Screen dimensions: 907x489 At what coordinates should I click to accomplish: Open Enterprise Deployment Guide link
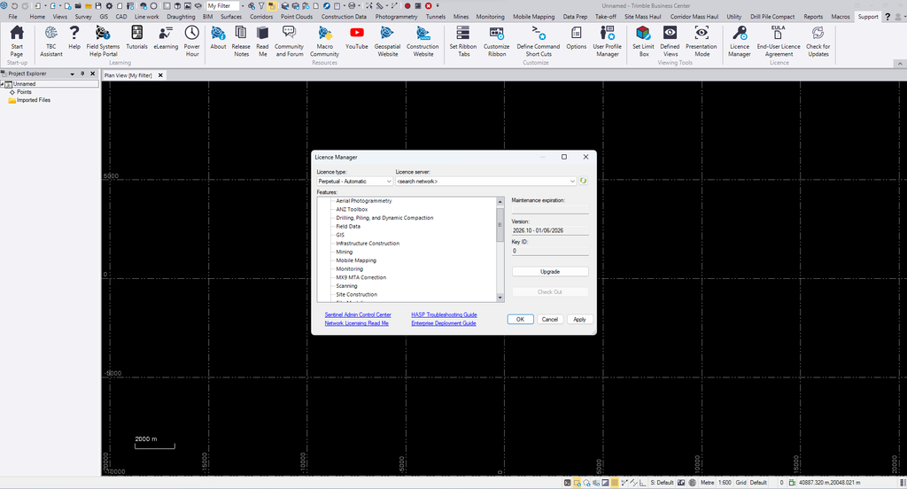444,323
